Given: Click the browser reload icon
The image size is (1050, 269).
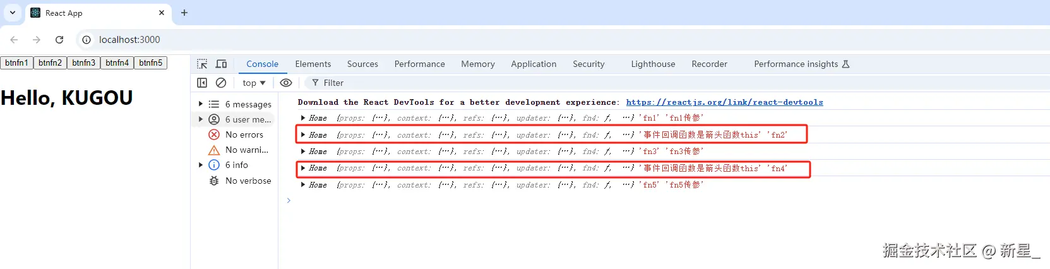Looking at the screenshot, I should click(x=59, y=39).
